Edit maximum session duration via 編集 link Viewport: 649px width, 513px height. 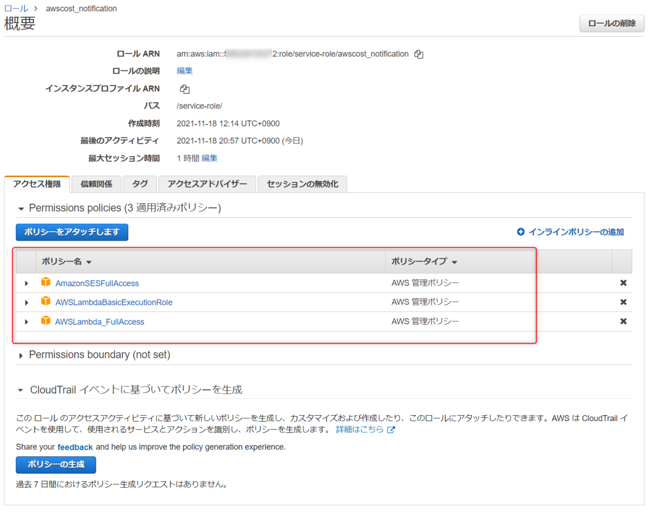[x=209, y=158]
